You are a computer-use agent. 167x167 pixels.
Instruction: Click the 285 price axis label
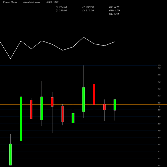click(159, 68)
